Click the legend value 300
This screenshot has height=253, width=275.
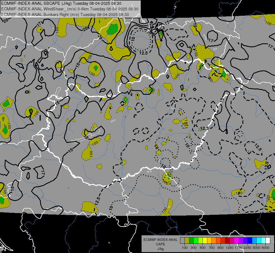pyautogui.click(x=194, y=248)
